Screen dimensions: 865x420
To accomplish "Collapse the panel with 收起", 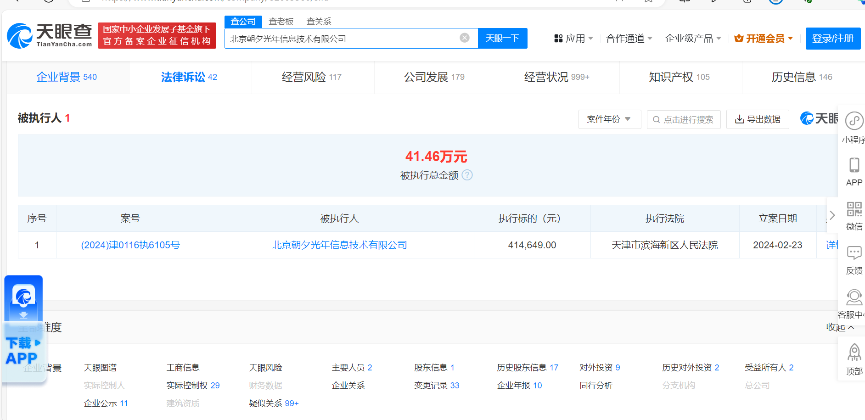I will point(840,327).
